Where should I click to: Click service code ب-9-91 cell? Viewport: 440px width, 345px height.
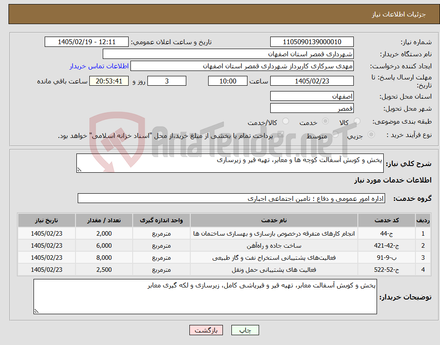tap(386, 258)
